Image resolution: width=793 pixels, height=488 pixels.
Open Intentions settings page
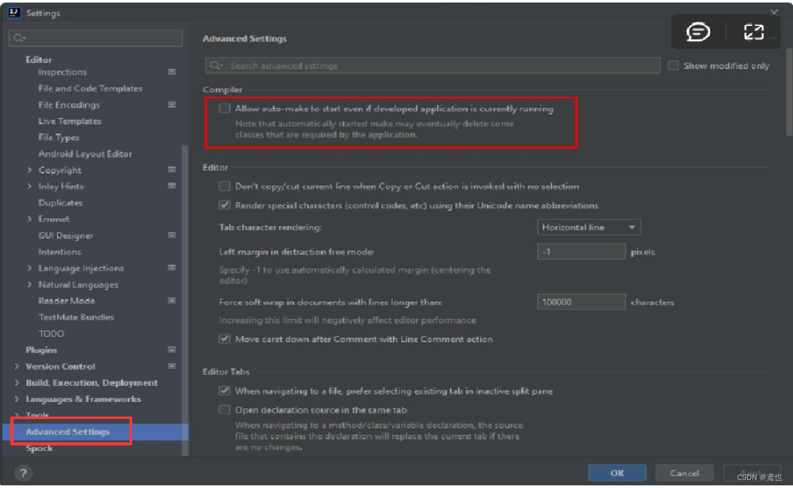point(60,251)
